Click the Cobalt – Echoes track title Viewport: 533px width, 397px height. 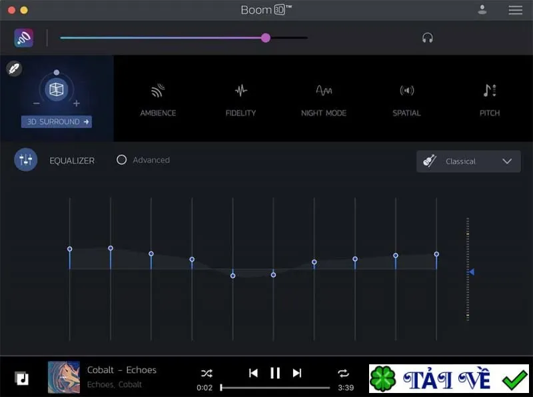(x=122, y=370)
